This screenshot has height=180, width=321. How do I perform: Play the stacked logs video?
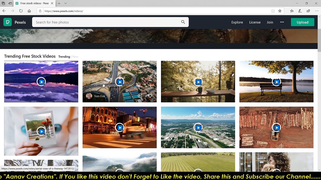click(x=276, y=127)
